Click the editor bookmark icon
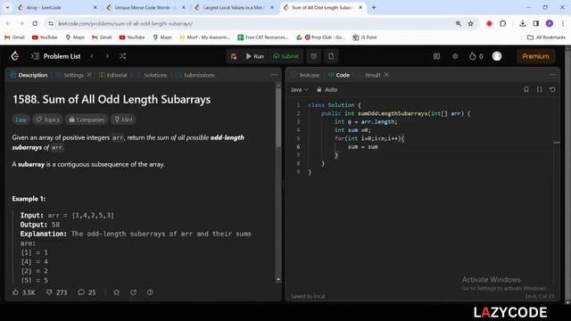This screenshot has height=321, width=571. (526, 89)
